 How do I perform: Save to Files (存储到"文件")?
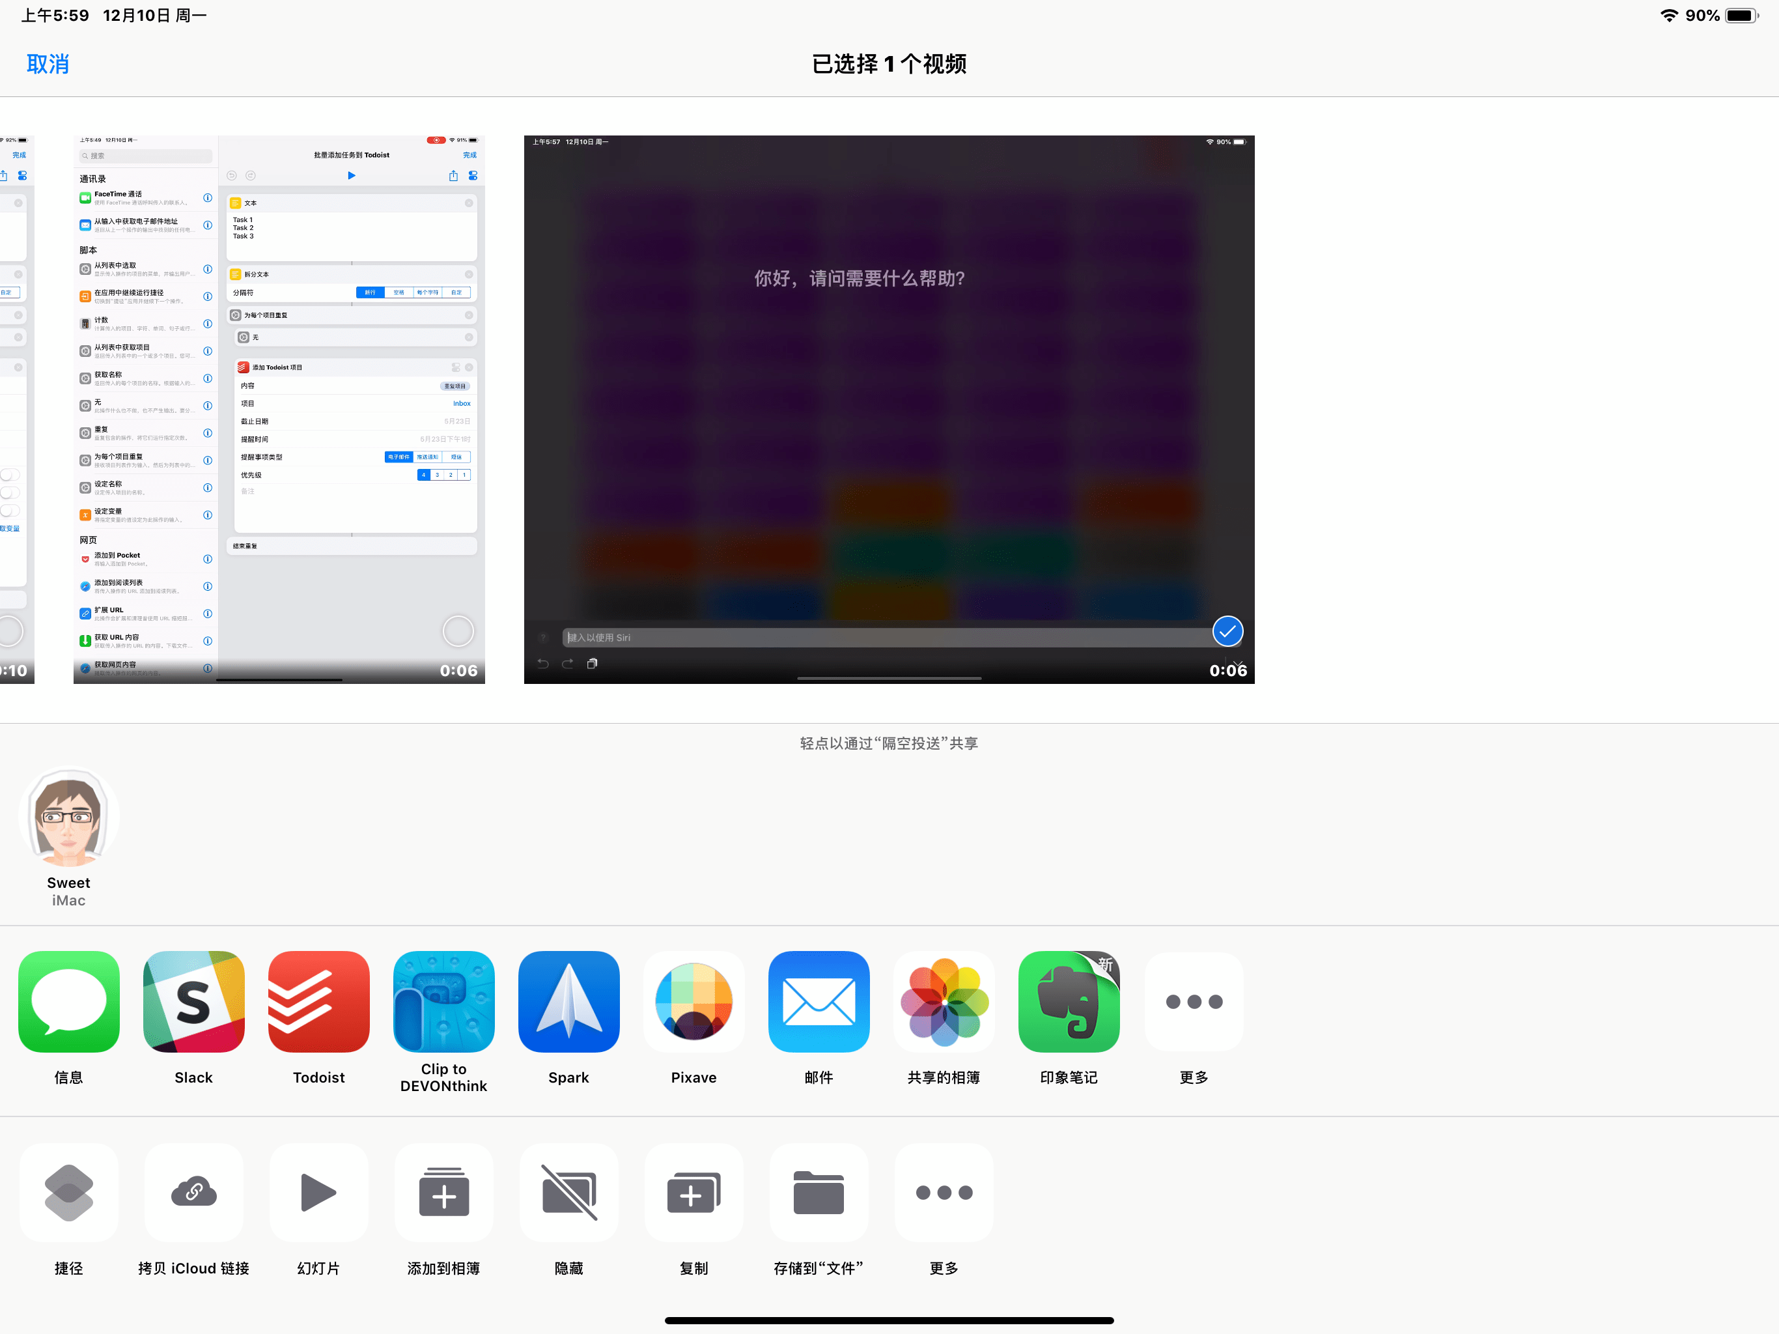click(x=818, y=1193)
